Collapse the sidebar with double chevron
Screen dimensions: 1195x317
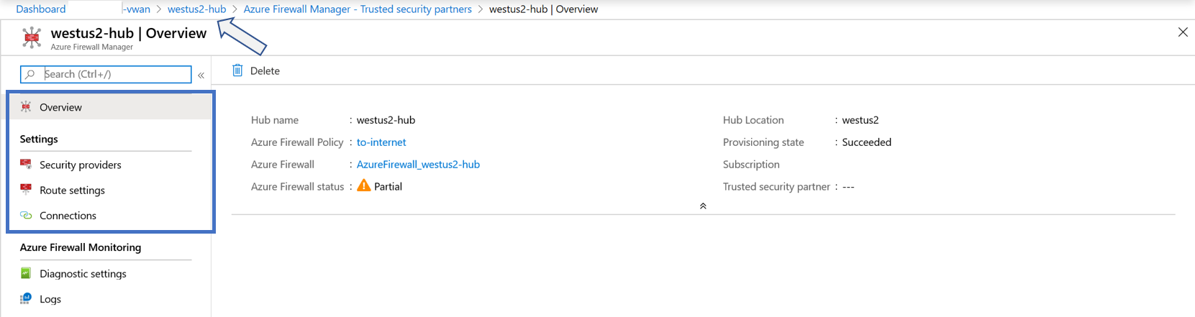click(201, 75)
